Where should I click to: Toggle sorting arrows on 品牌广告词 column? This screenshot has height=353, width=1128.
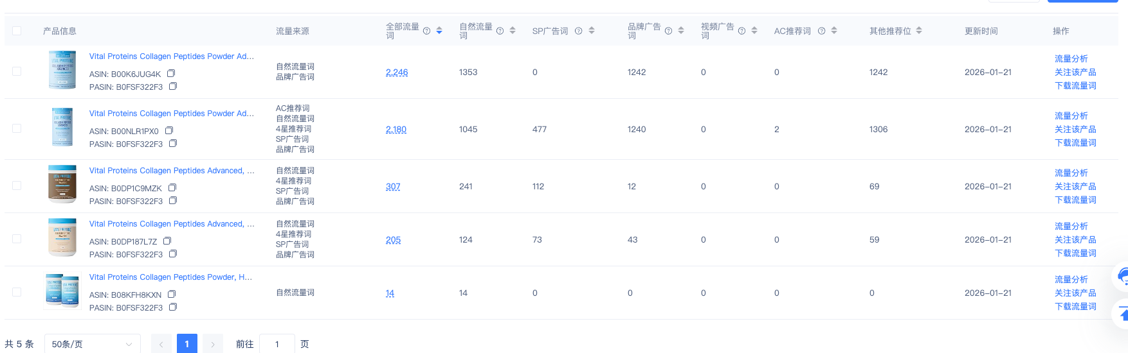pyautogui.click(x=681, y=31)
